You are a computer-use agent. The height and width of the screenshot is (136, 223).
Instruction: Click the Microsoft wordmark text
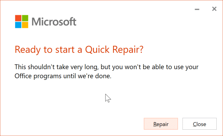click(54, 22)
